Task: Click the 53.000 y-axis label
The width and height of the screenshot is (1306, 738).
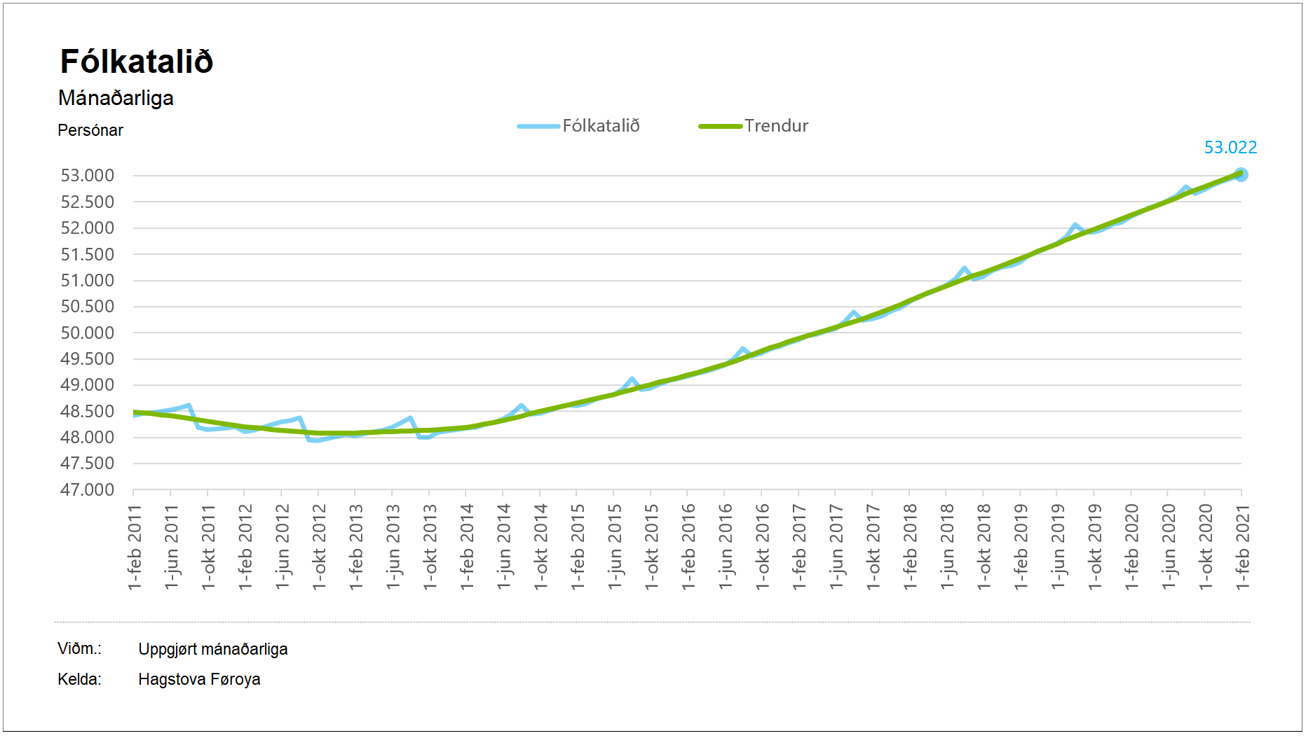Action: click(88, 176)
